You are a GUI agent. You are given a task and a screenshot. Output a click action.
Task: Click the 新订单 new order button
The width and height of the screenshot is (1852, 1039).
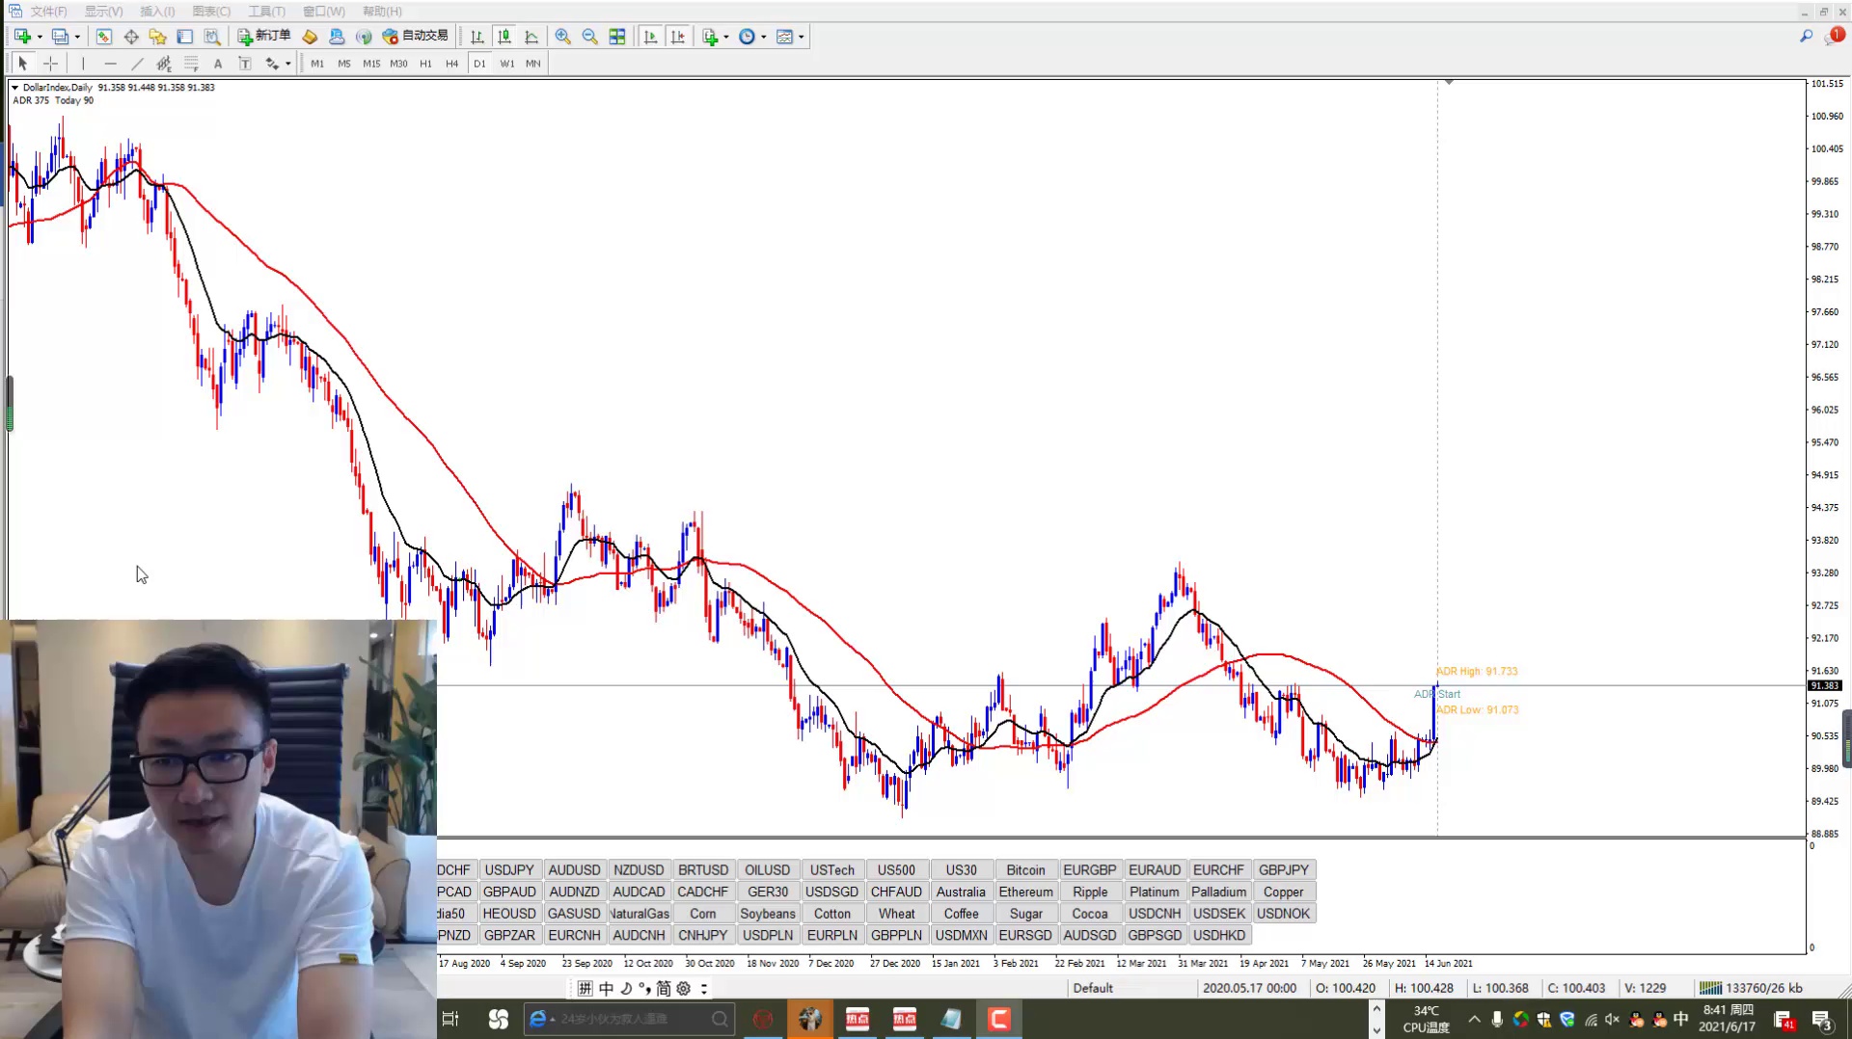pyautogui.click(x=264, y=37)
